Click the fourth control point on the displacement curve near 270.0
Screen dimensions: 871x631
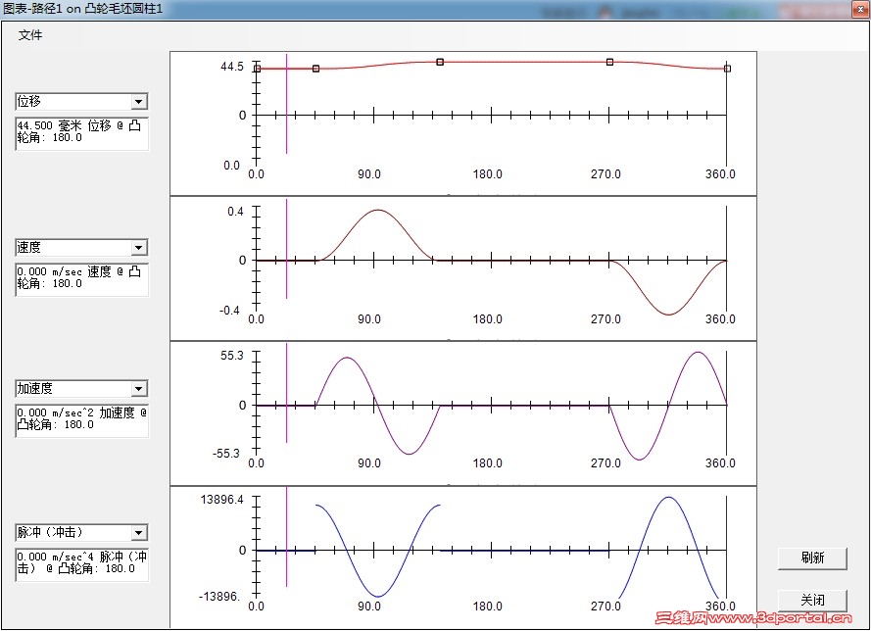coord(610,62)
